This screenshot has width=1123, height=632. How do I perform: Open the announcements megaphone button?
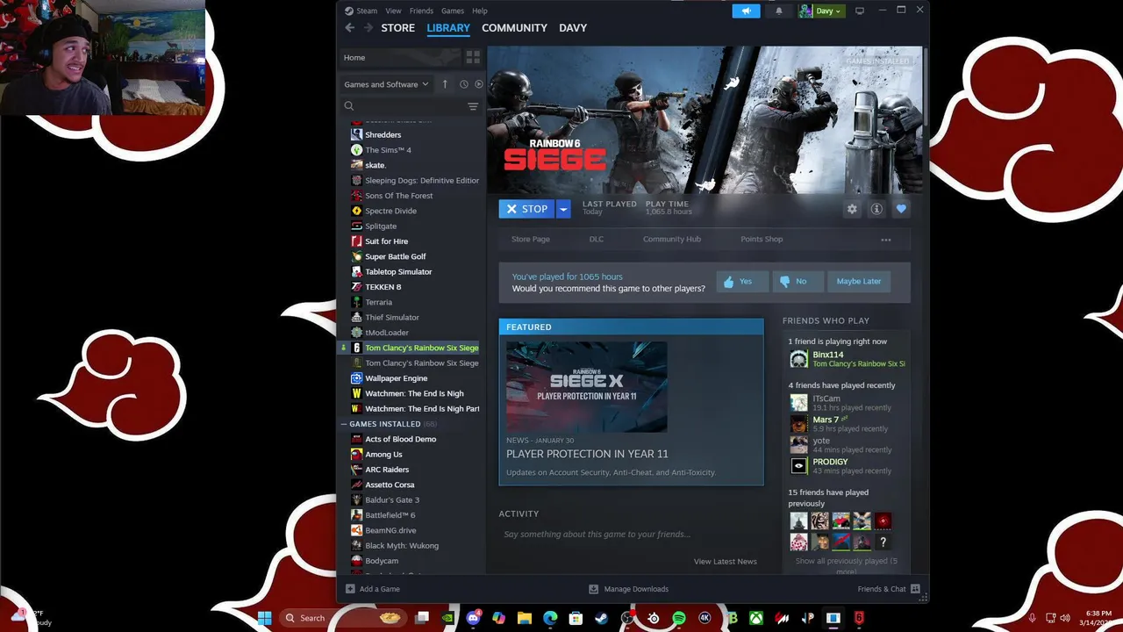click(746, 11)
